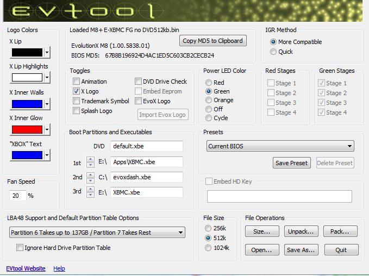This screenshot has height=276, width=369.
Task: Uncheck the X Logo checkbox
Action: pos(76,91)
